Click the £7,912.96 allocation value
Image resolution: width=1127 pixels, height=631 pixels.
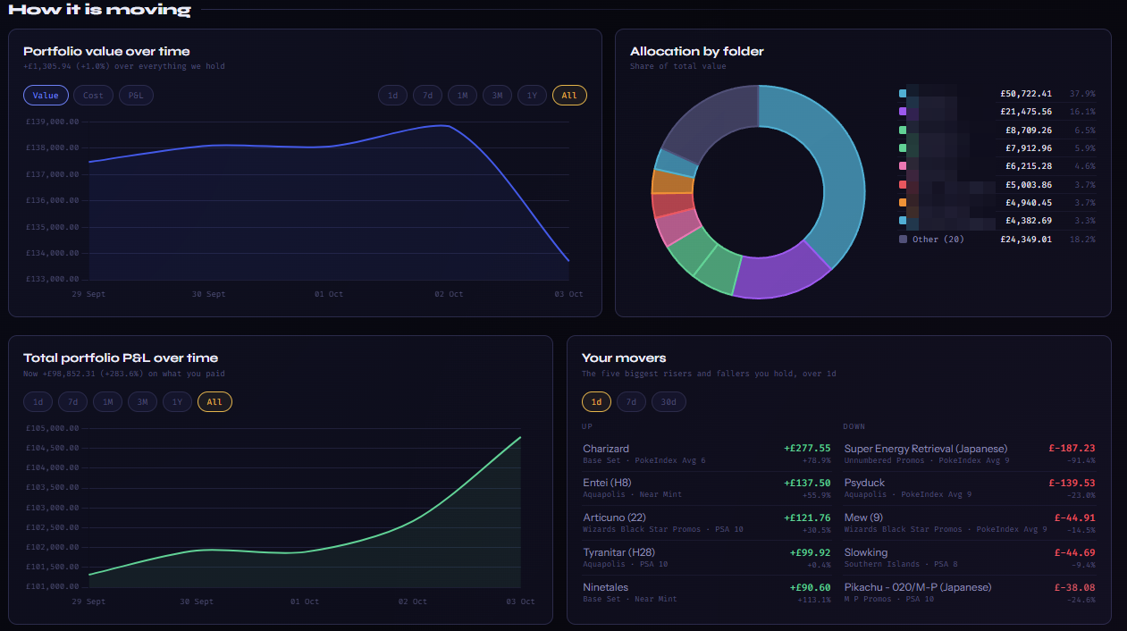(1029, 148)
